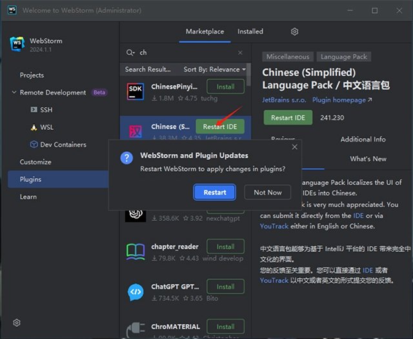The height and width of the screenshot is (339, 413).
Task: Click the YouTrack link in the English description
Action: [274, 226]
